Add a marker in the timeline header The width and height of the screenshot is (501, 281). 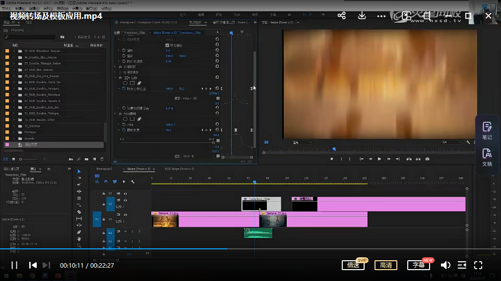pos(124,182)
